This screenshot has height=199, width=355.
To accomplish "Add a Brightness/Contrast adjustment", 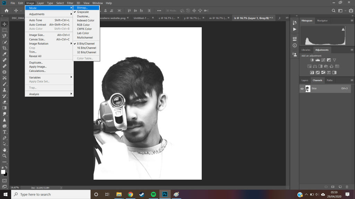I will coord(312,60).
